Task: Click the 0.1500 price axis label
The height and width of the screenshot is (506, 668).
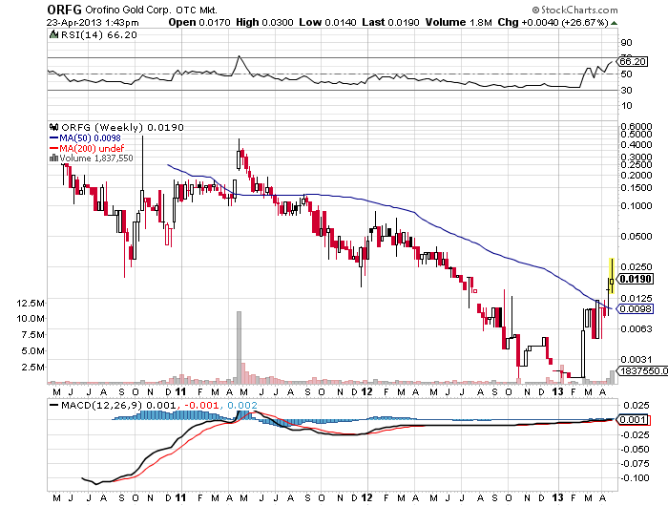Action: pyautogui.click(x=637, y=187)
